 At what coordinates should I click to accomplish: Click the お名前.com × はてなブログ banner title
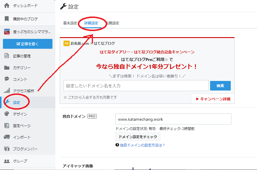tap(93, 44)
